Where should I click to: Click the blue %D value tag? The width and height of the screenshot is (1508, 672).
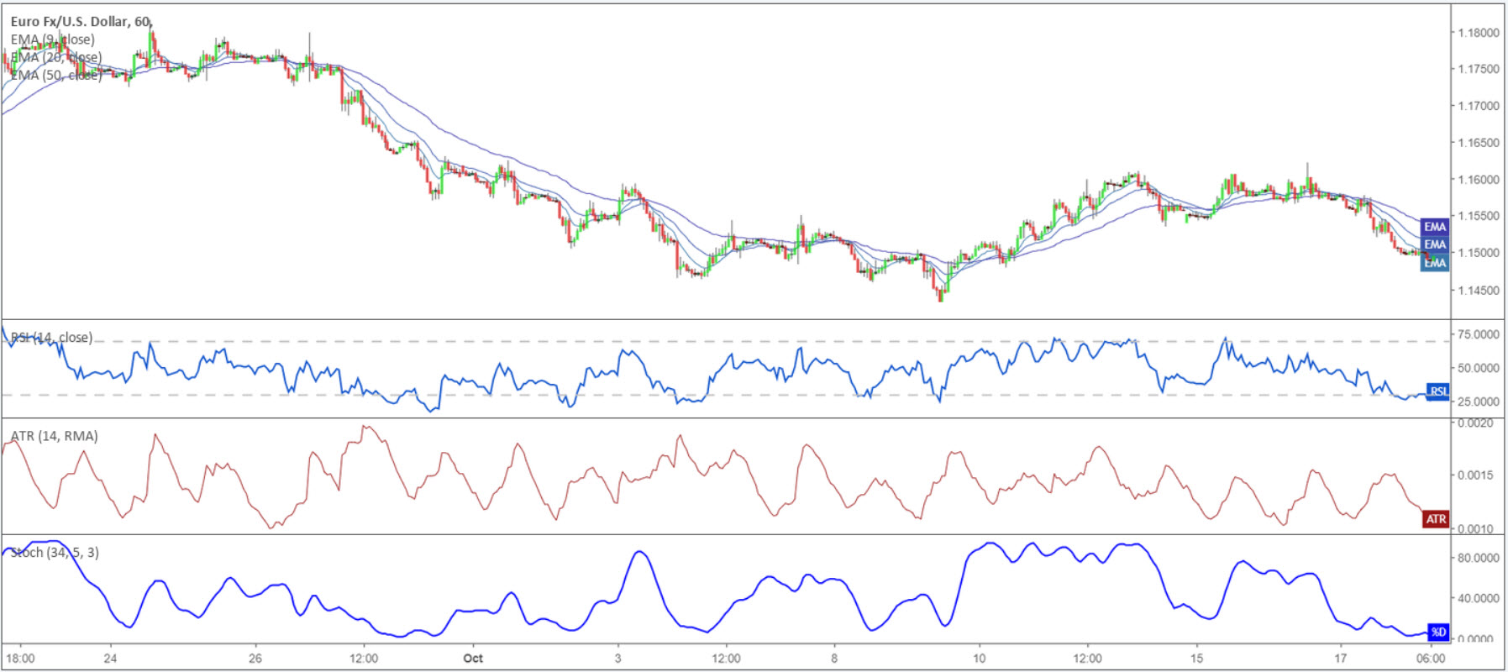pos(1438,632)
